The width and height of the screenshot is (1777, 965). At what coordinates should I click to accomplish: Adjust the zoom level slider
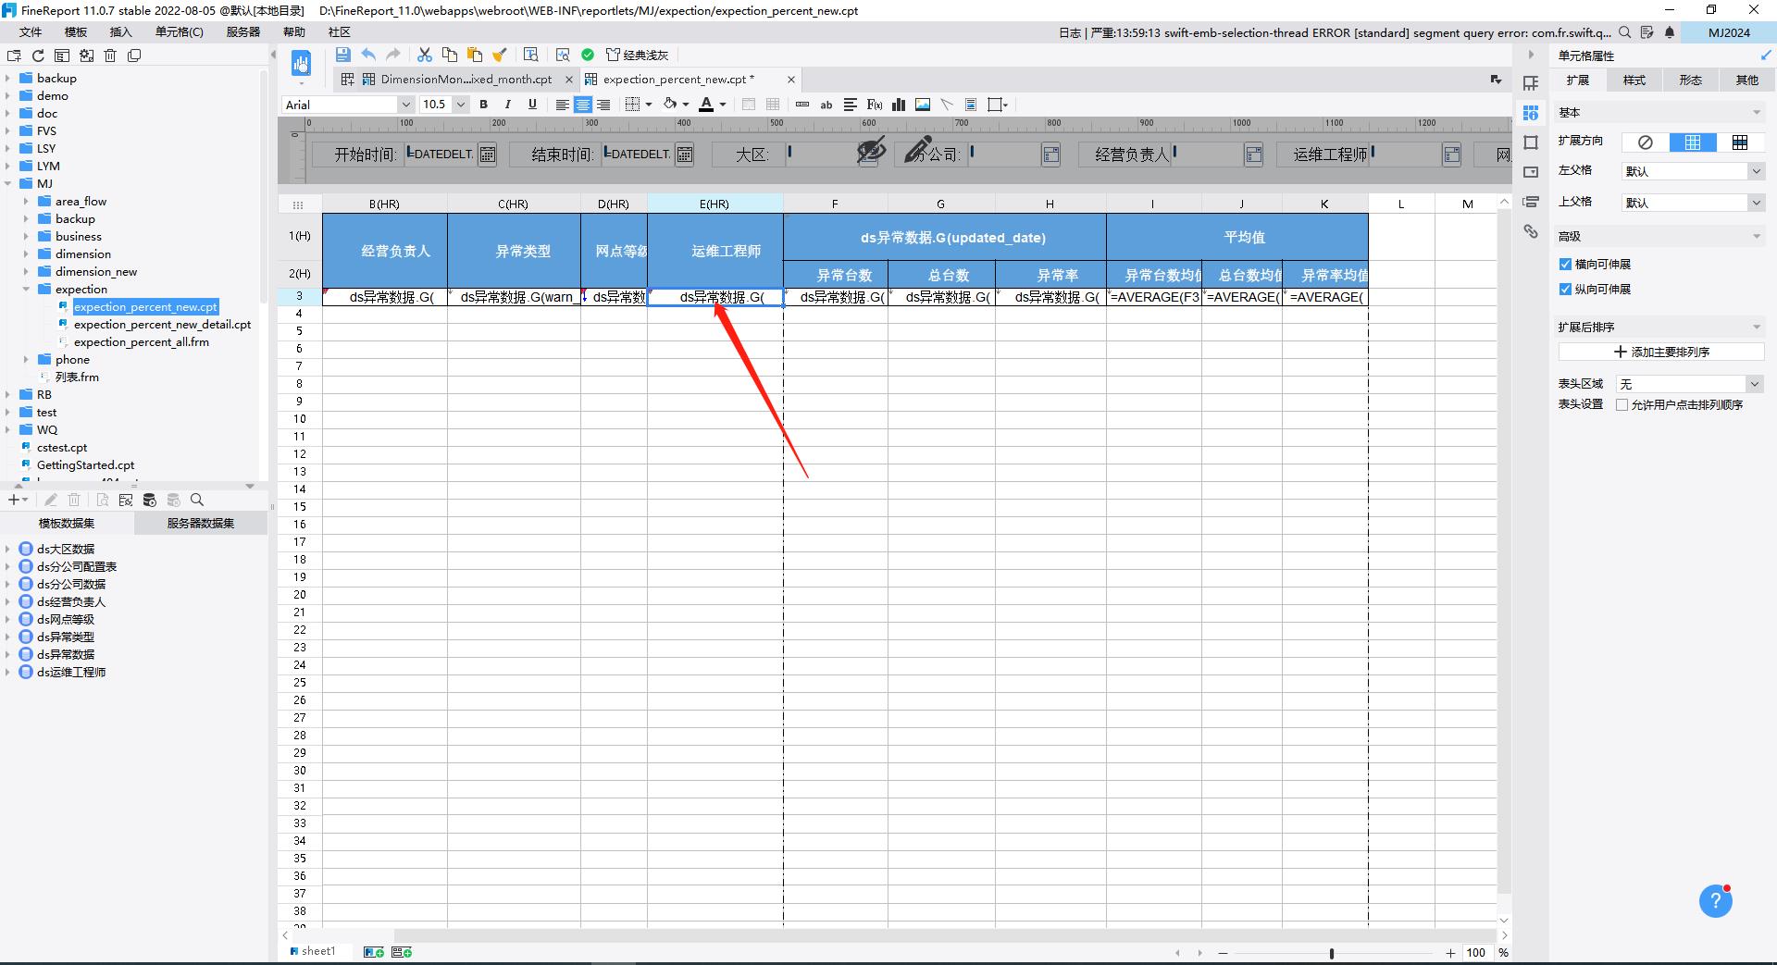pyautogui.click(x=1332, y=953)
